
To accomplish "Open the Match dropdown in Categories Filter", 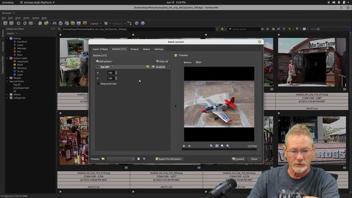I will (12, 34).
